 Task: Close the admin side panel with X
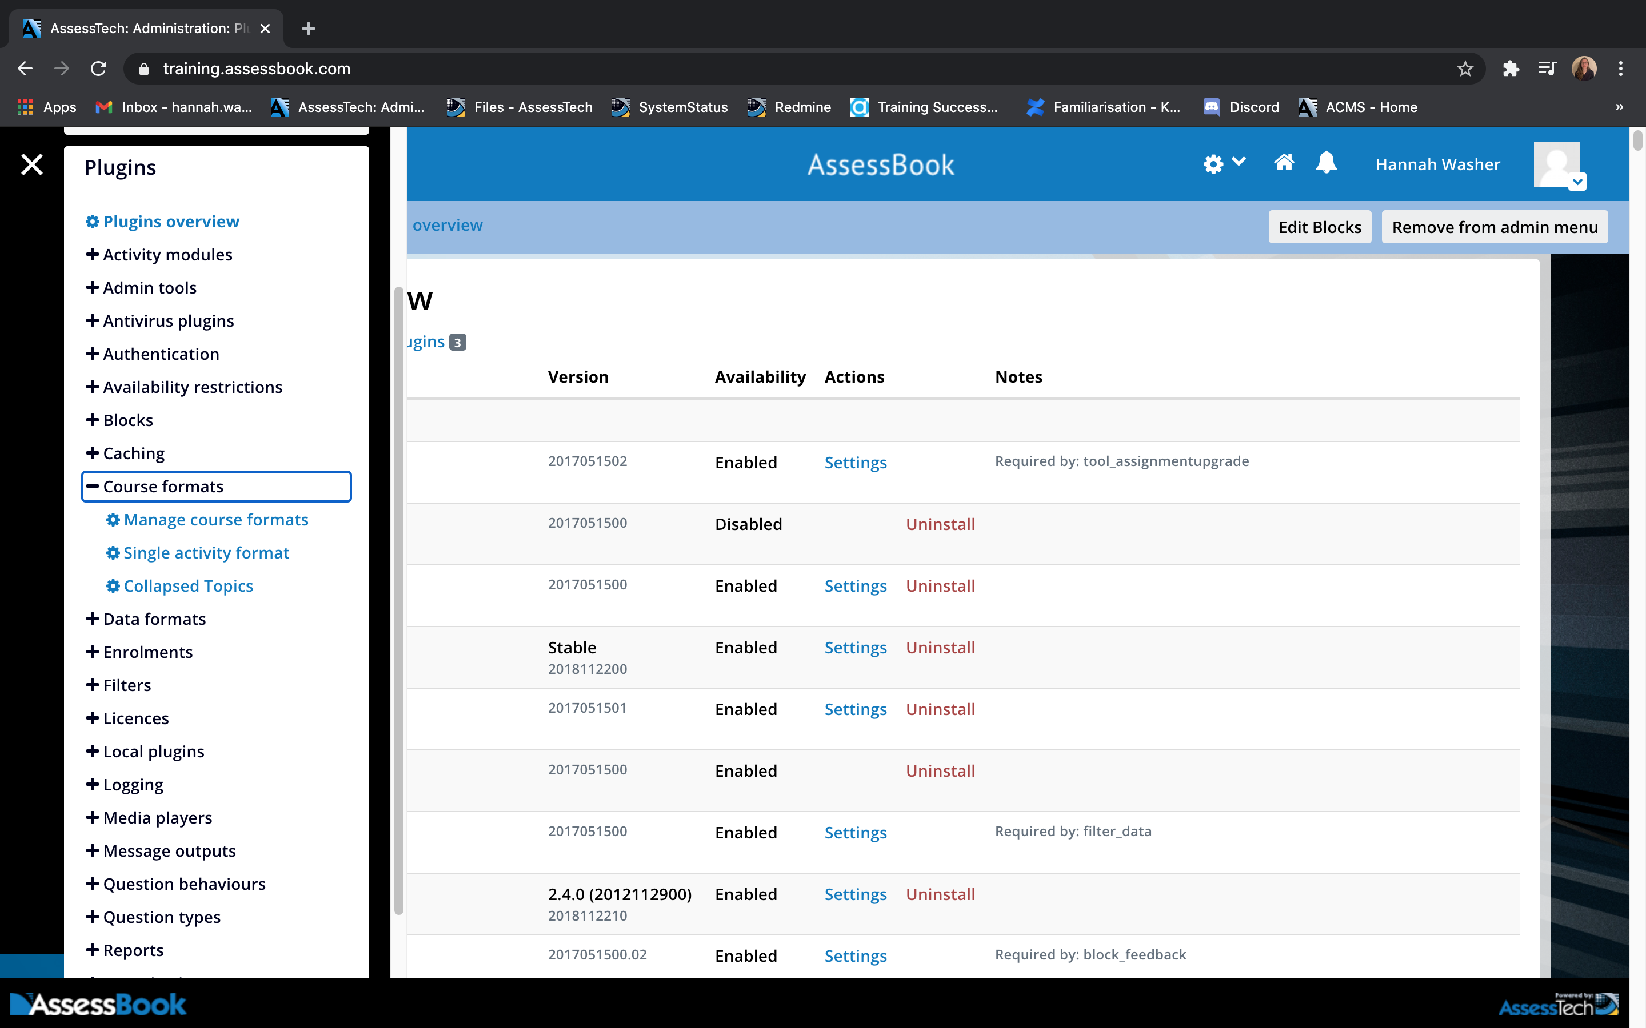(x=32, y=164)
